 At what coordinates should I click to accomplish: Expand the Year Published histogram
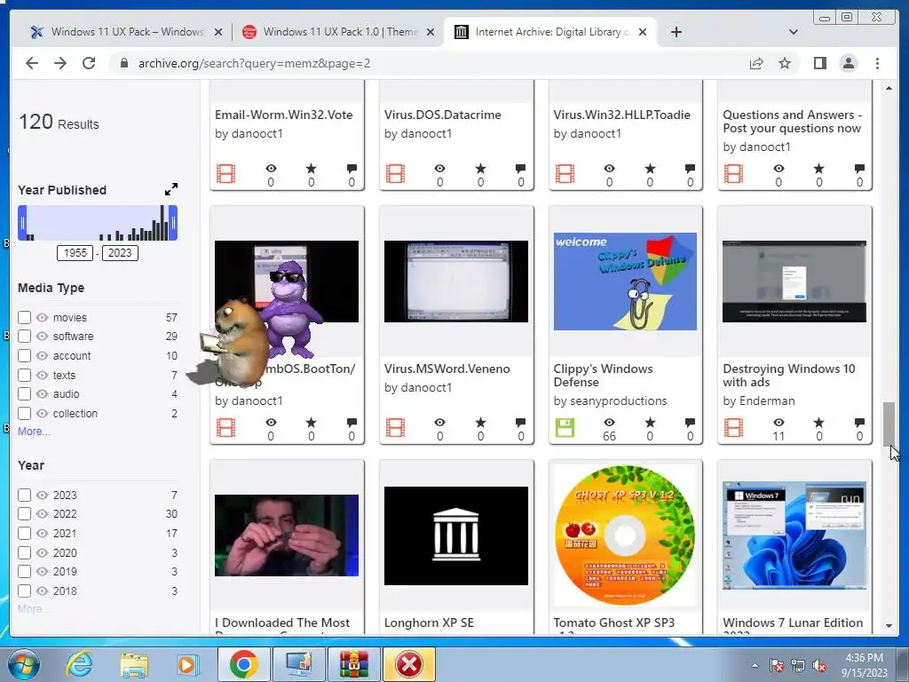171,189
